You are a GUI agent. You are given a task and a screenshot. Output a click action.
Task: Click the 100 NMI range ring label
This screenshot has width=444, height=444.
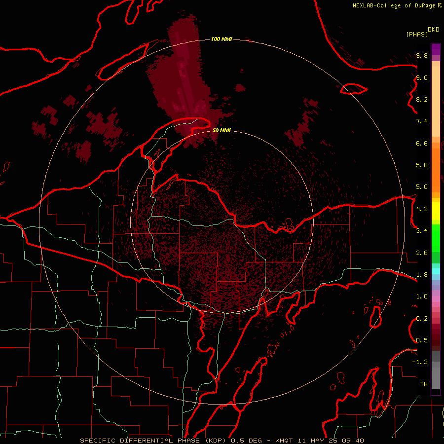[x=222, y=39]
